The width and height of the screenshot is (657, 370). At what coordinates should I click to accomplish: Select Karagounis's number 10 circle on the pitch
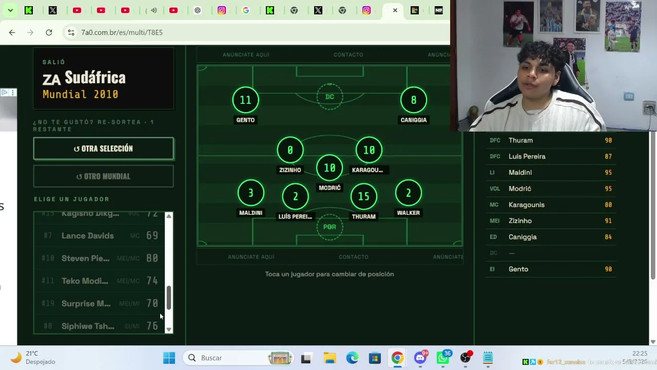tap(369, 150)
